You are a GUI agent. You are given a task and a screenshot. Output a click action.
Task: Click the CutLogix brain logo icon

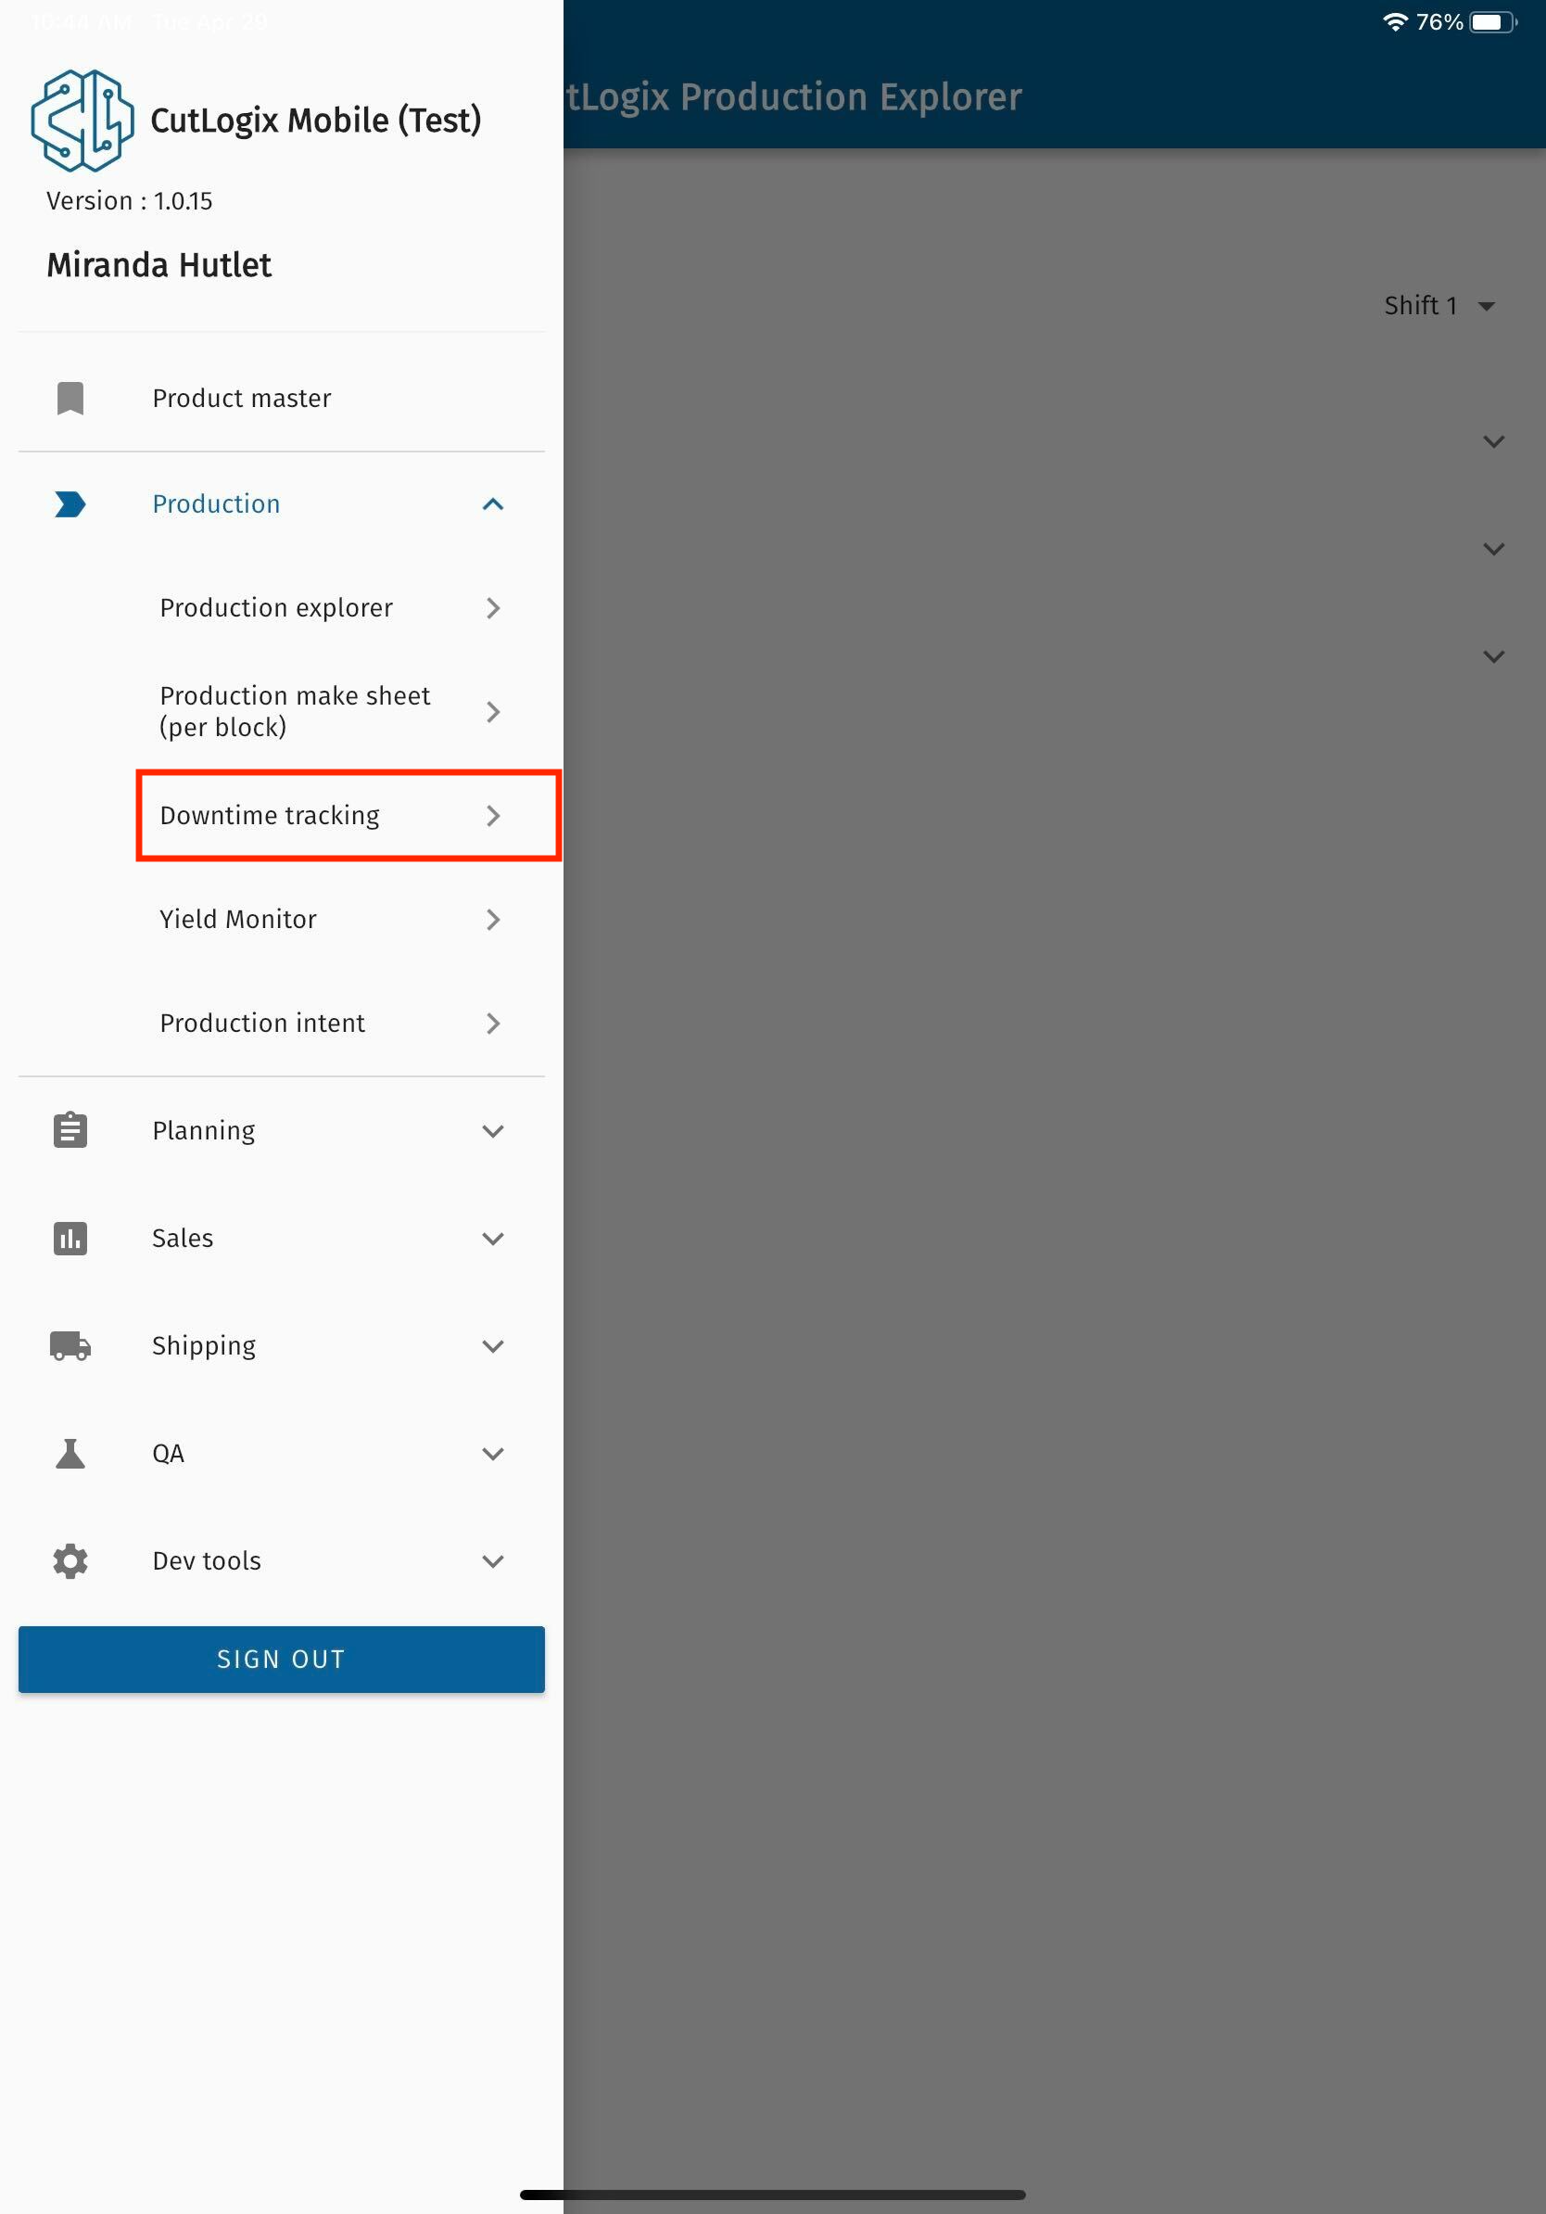82,121
